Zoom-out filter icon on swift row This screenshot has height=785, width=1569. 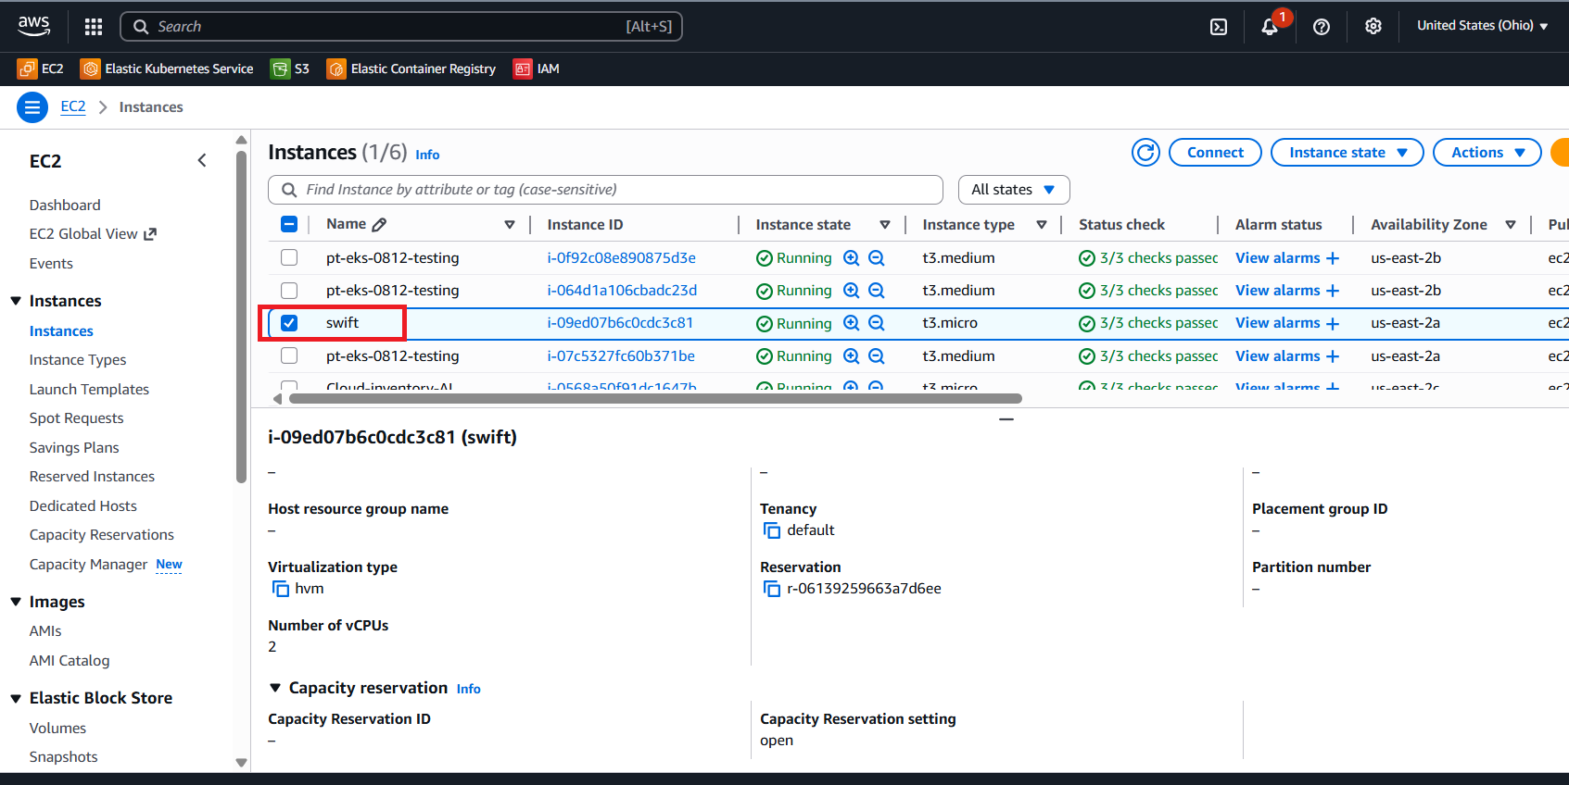[x=877, y=323]
